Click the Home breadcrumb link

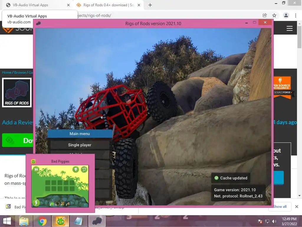[7, 72]
